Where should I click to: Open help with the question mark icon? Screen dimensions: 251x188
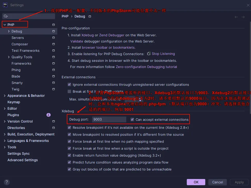[x=7, y=182]
